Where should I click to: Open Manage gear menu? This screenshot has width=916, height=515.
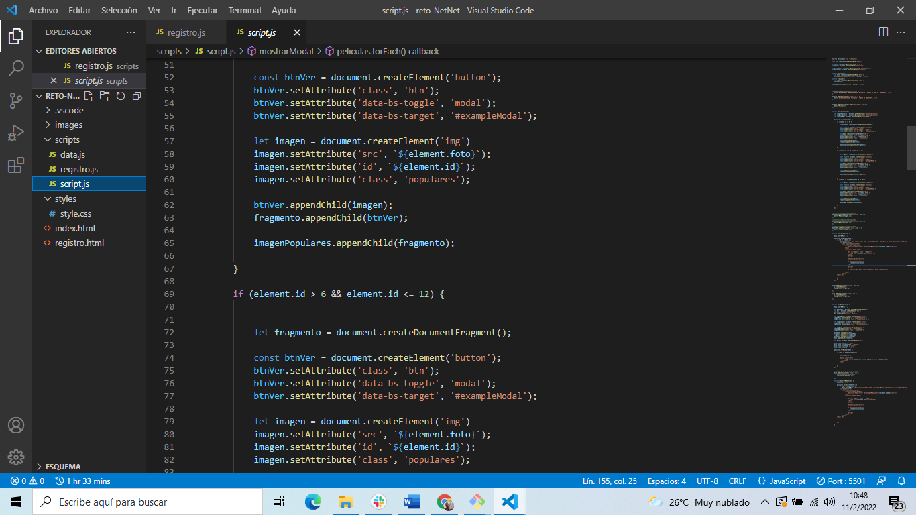16,457
